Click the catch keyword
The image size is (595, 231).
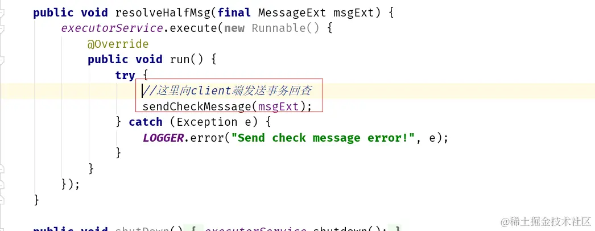coord(146,122)
